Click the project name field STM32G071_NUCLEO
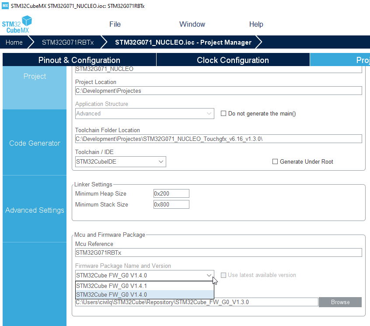This screenshot has width=370, height=326. [218, 69]
